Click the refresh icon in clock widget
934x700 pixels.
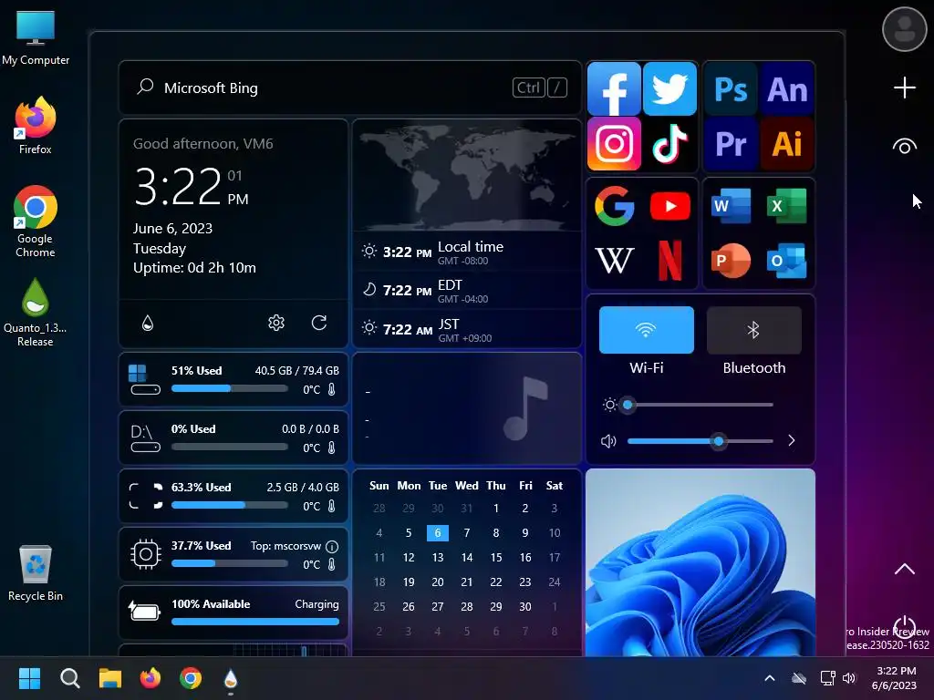[319, 323]
